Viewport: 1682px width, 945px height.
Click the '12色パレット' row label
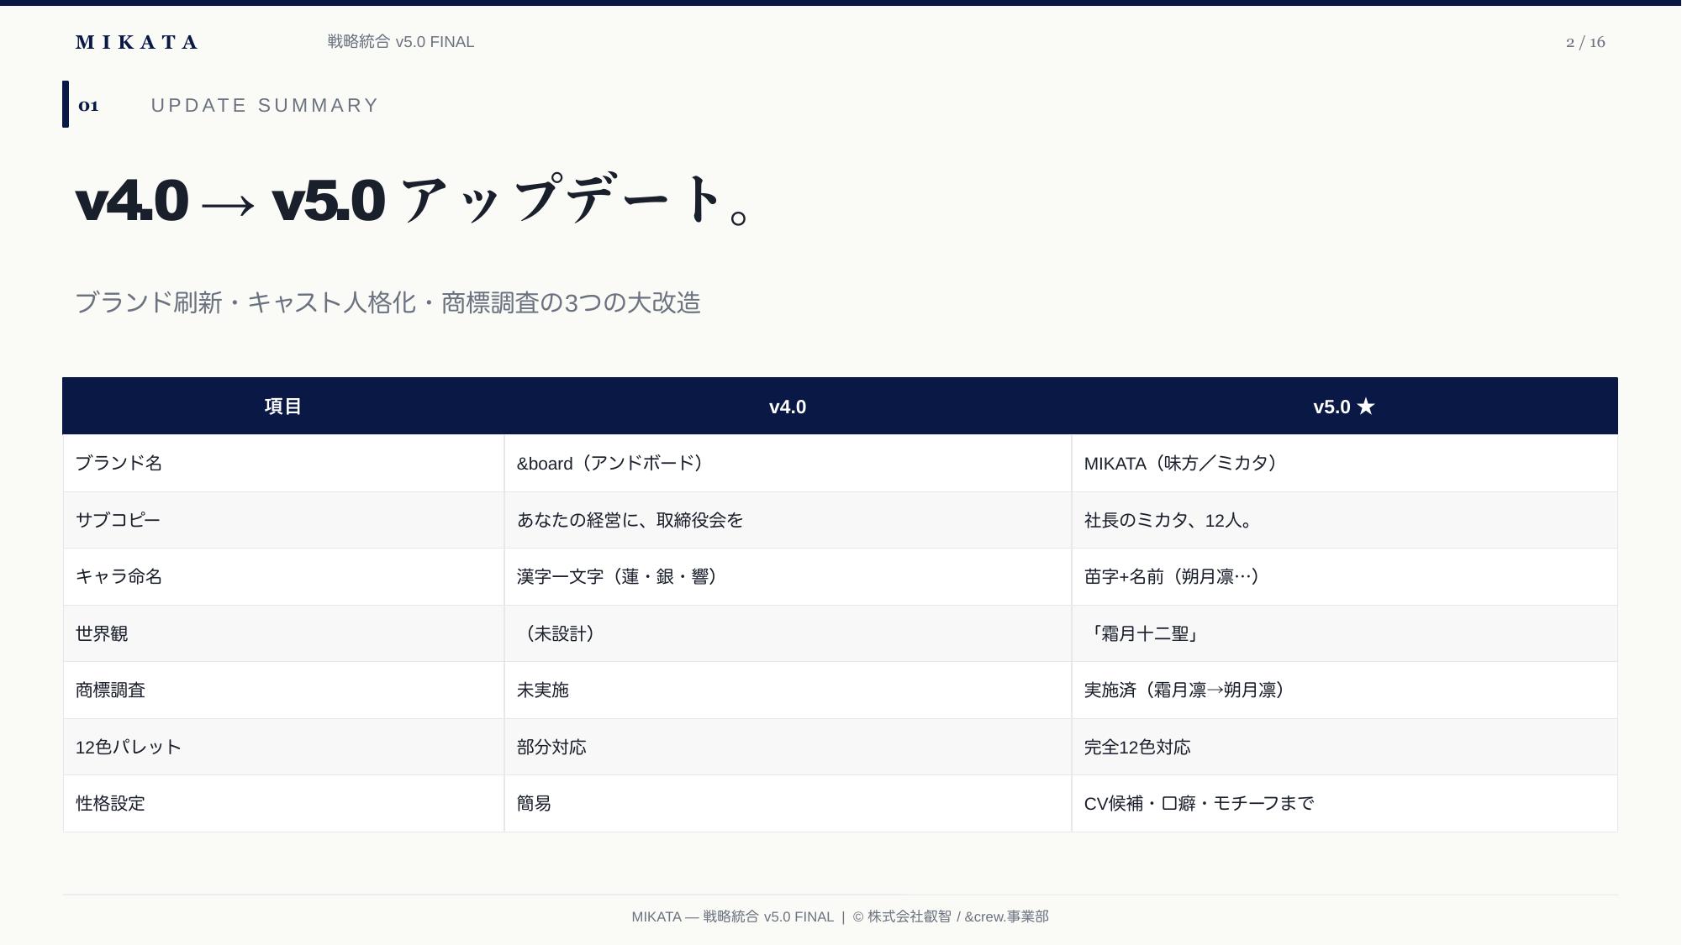pos(283,747)
